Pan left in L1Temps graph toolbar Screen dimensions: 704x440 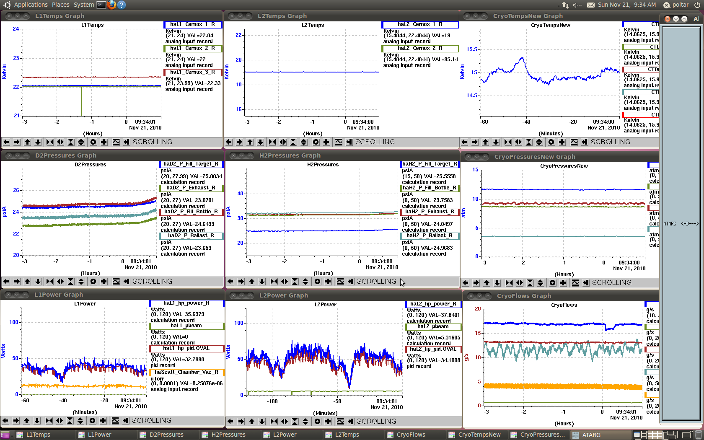click(6, 142)
